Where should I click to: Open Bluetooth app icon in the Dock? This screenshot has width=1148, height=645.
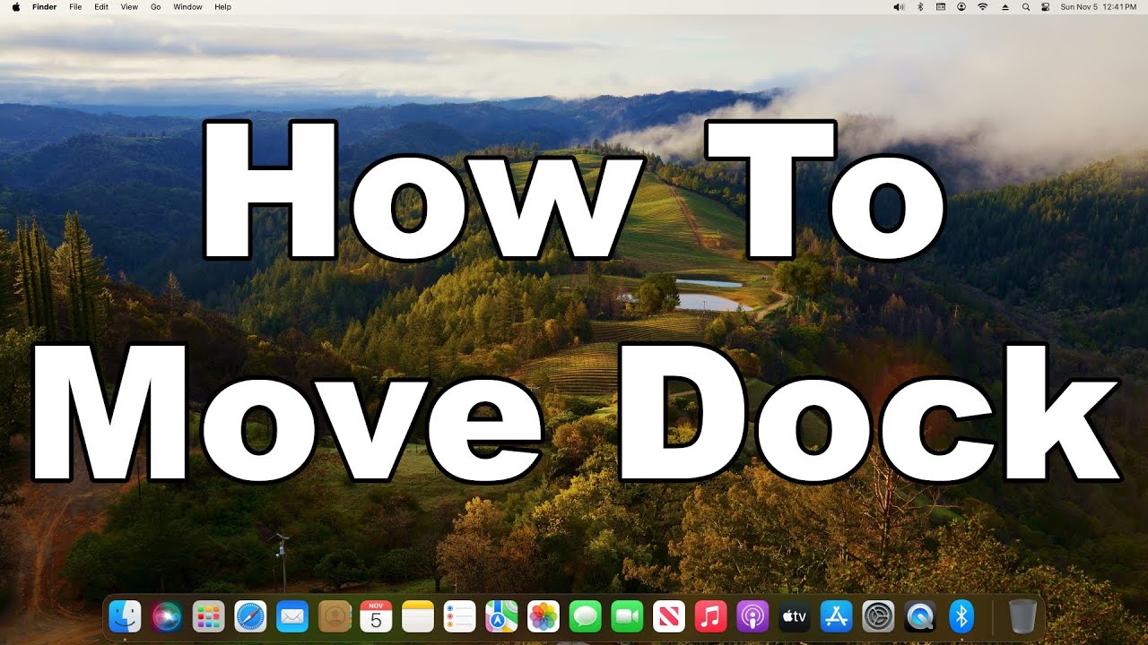(x=962, y=616)
